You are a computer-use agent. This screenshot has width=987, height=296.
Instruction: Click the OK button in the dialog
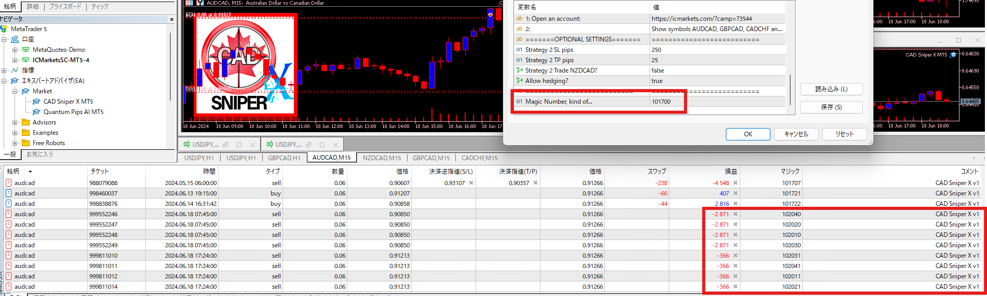748,134
